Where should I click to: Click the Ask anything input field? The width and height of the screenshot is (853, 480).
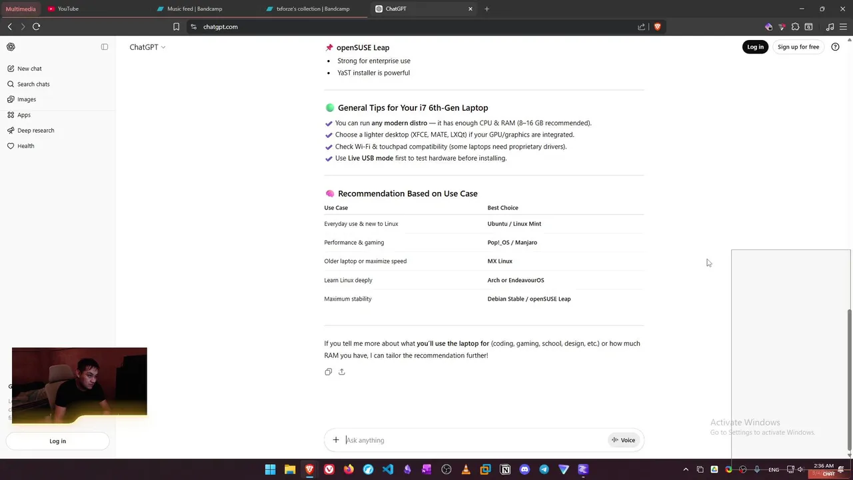pos(474,440)
